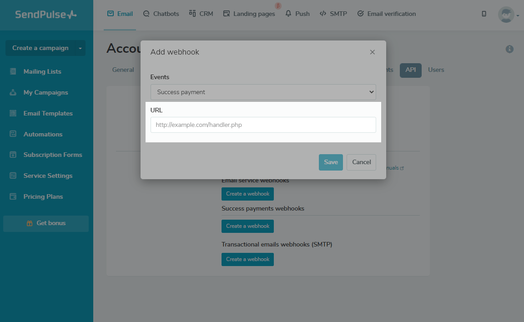The width and height of the screenshot is (524, 322).
Task: Cancel the Add webhook dialog
Action: click(361, 162)
